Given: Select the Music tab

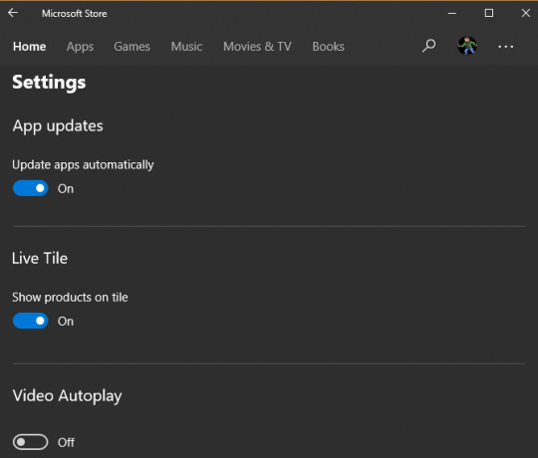Looking at the screenshot, I should [x=186, y=47].
